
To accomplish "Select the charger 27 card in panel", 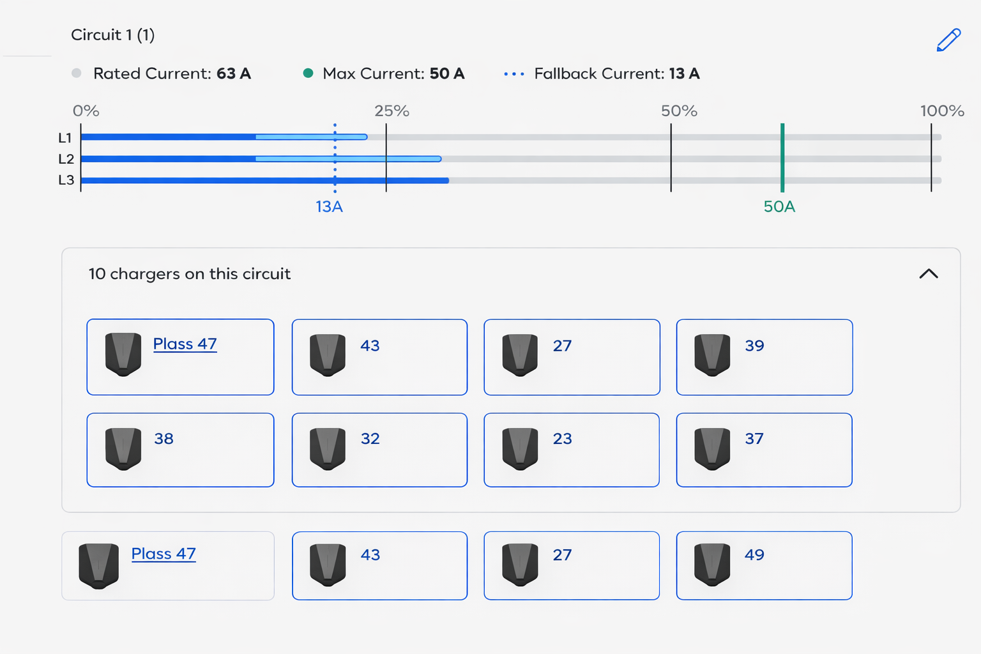I will click(x=572, y=357).
